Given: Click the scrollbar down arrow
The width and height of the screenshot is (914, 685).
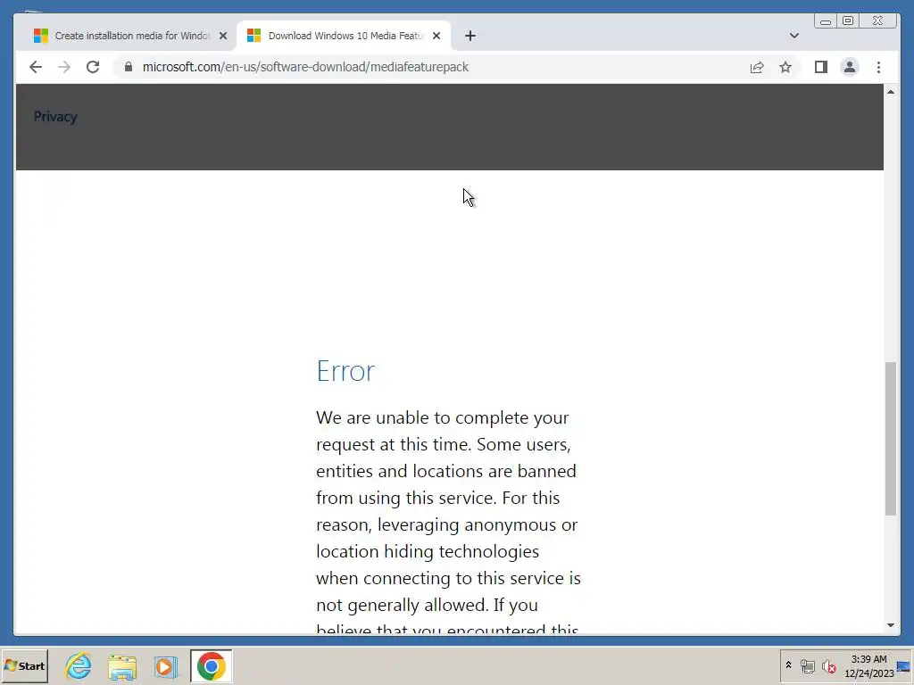Looking at the screenshot, I should tap(890, 625).
